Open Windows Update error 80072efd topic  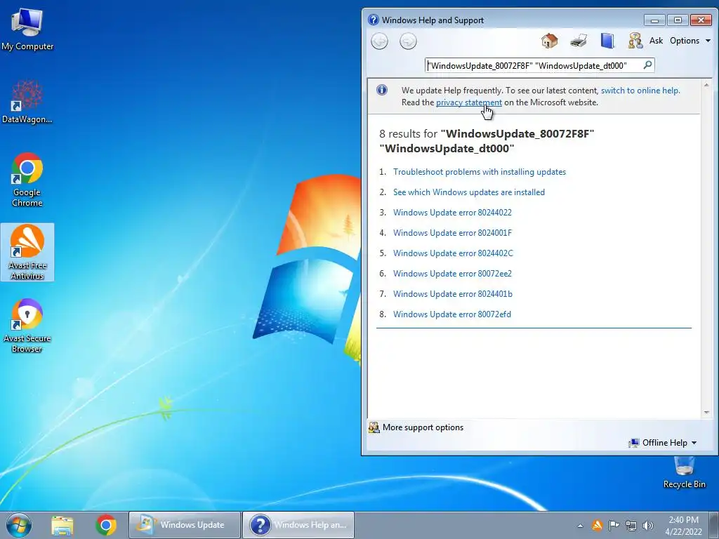click(451, 314)
